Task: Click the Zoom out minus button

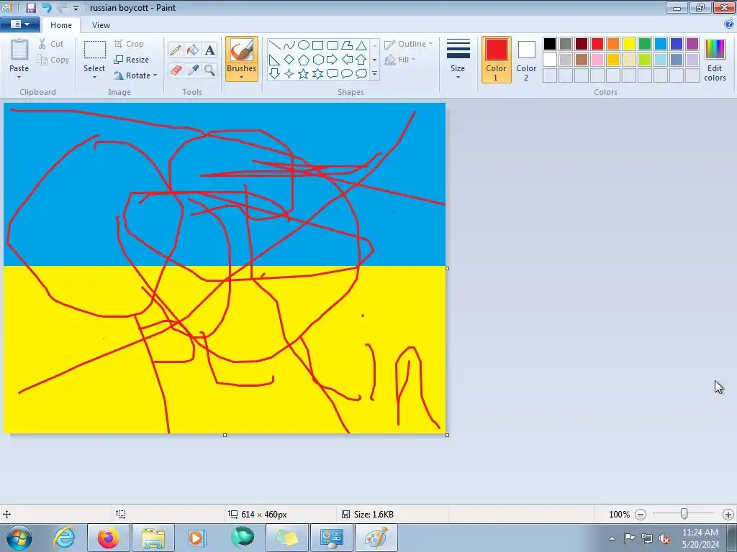Action: 640,515
